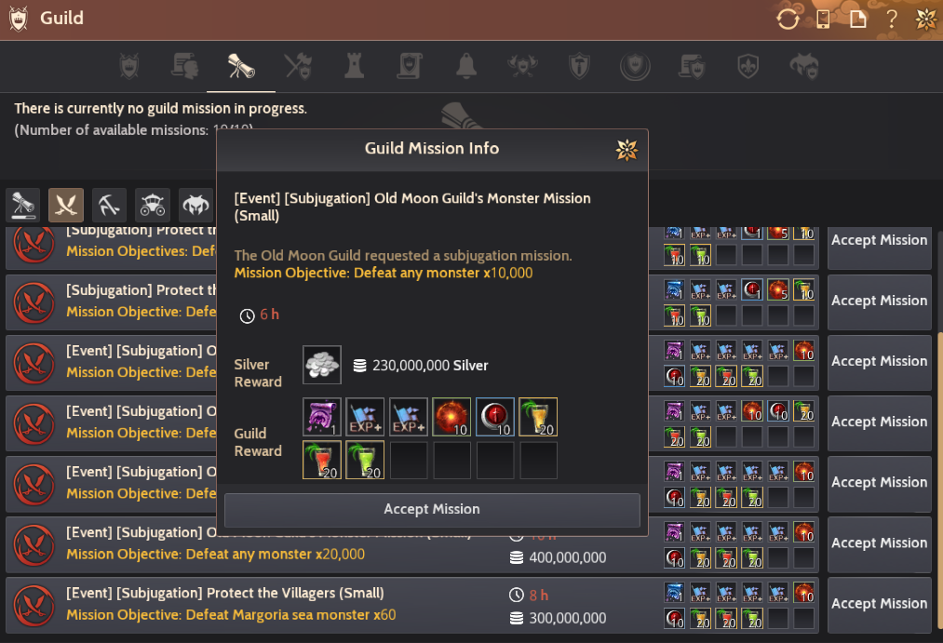Screen dimensions: 943x643
Task: Click the red fire orb reward x10
Action: tap(451, 417)
